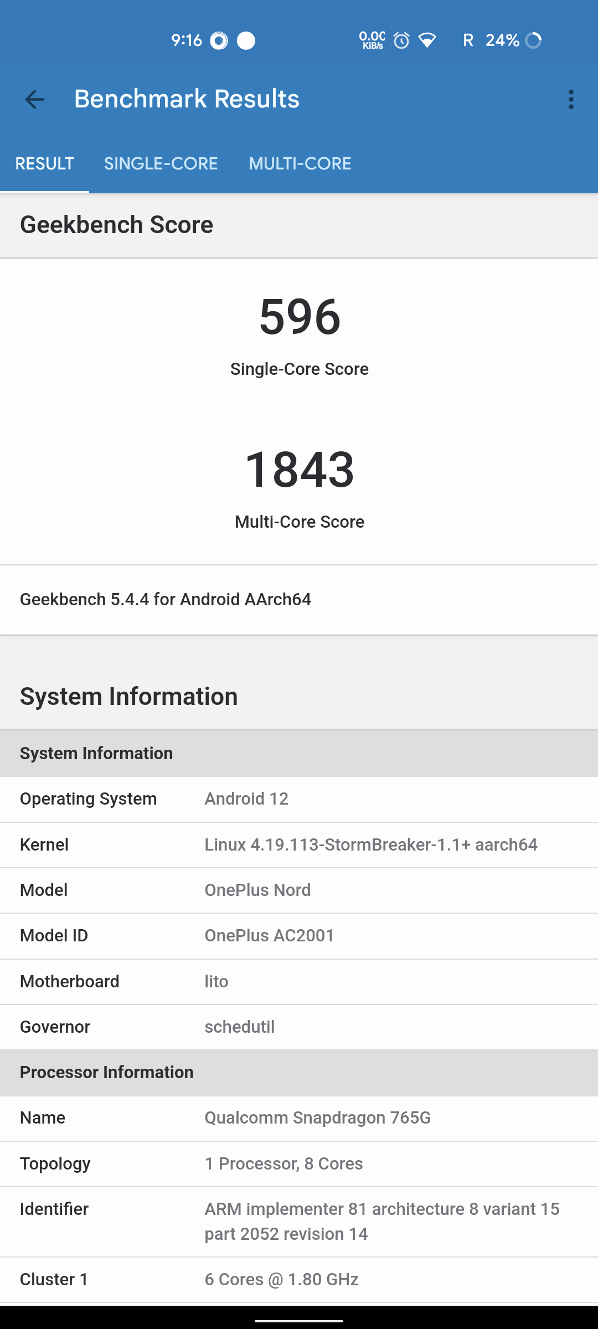This screenshot has width=598, height=1329.
Task: Tap the battery ring indicator icon
Action: coord(533,40)
